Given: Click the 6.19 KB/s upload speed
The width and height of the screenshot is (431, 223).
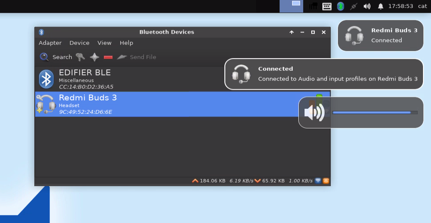Looking at the screenshot, I should coord(241,181).
